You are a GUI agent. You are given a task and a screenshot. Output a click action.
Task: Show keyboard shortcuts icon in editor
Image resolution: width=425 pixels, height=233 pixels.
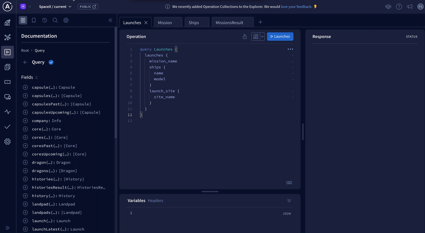tap(289, 183)
